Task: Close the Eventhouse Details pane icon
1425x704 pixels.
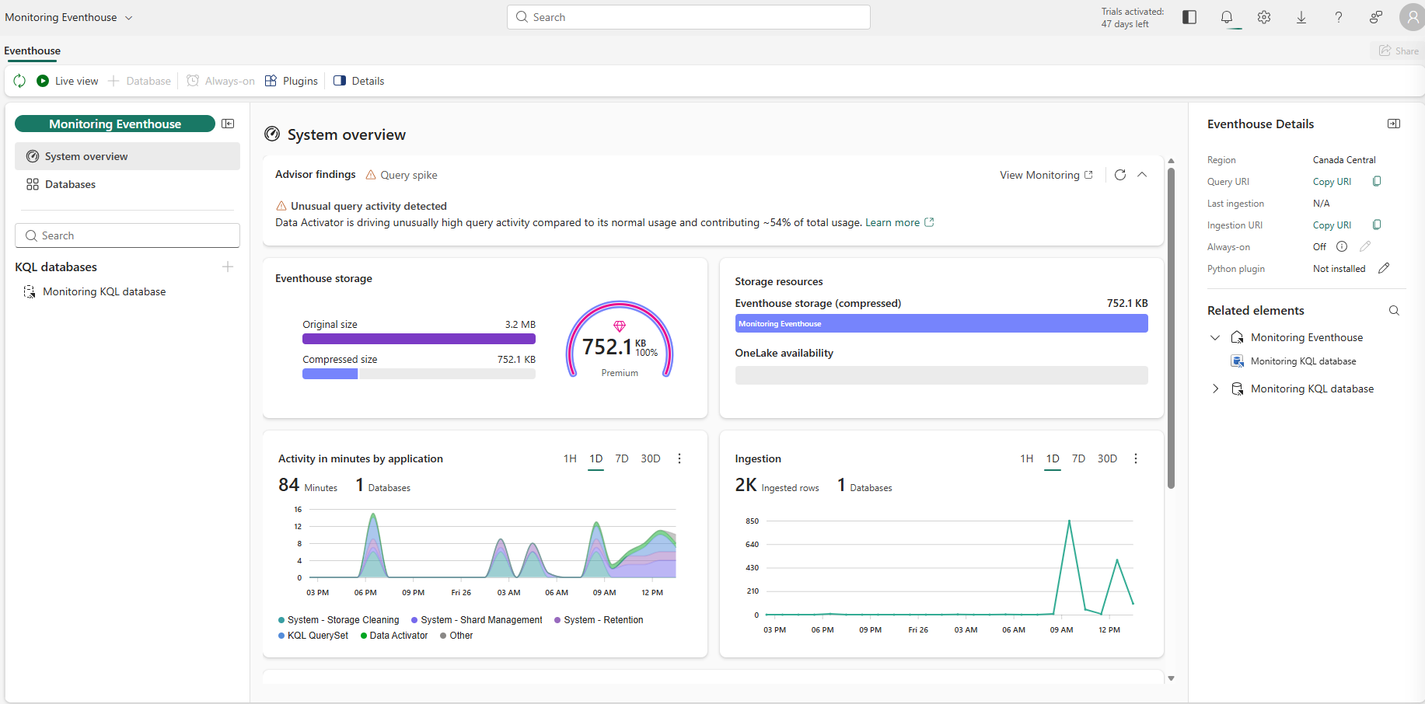Action: point(1394,124)
